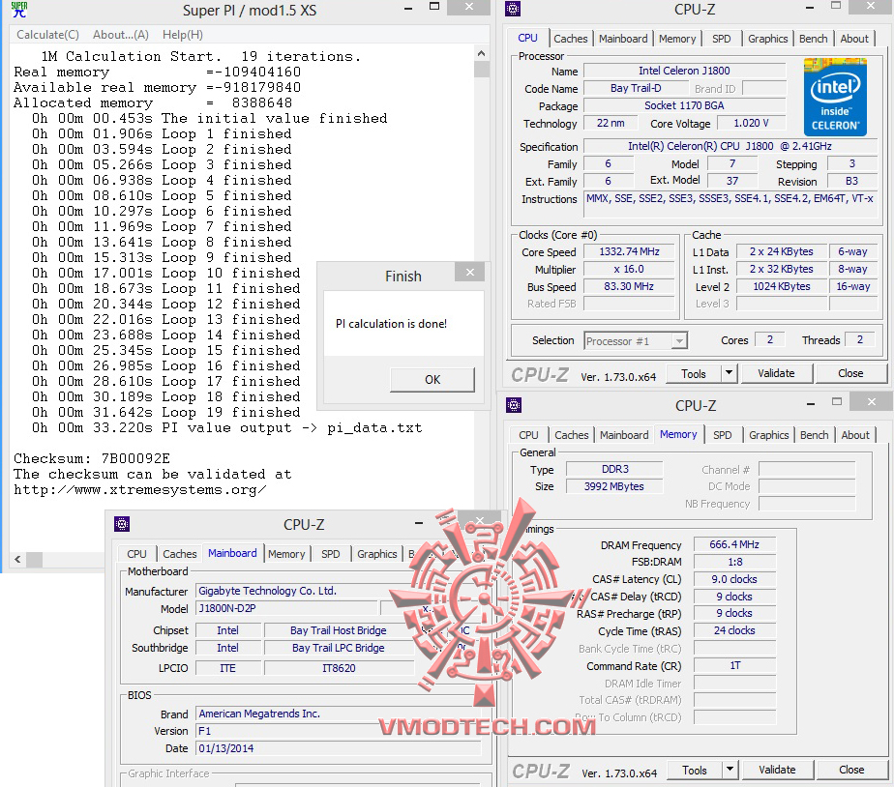Screen dimensions: 894x787
Task: Click Tools button in top CPU-Z window
Action: 694,374
